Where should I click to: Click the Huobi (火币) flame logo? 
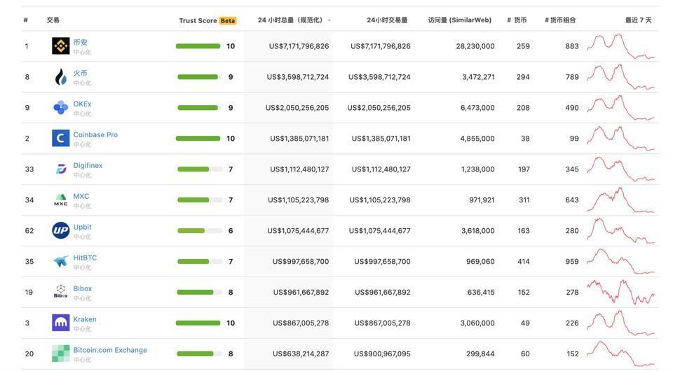60,77
